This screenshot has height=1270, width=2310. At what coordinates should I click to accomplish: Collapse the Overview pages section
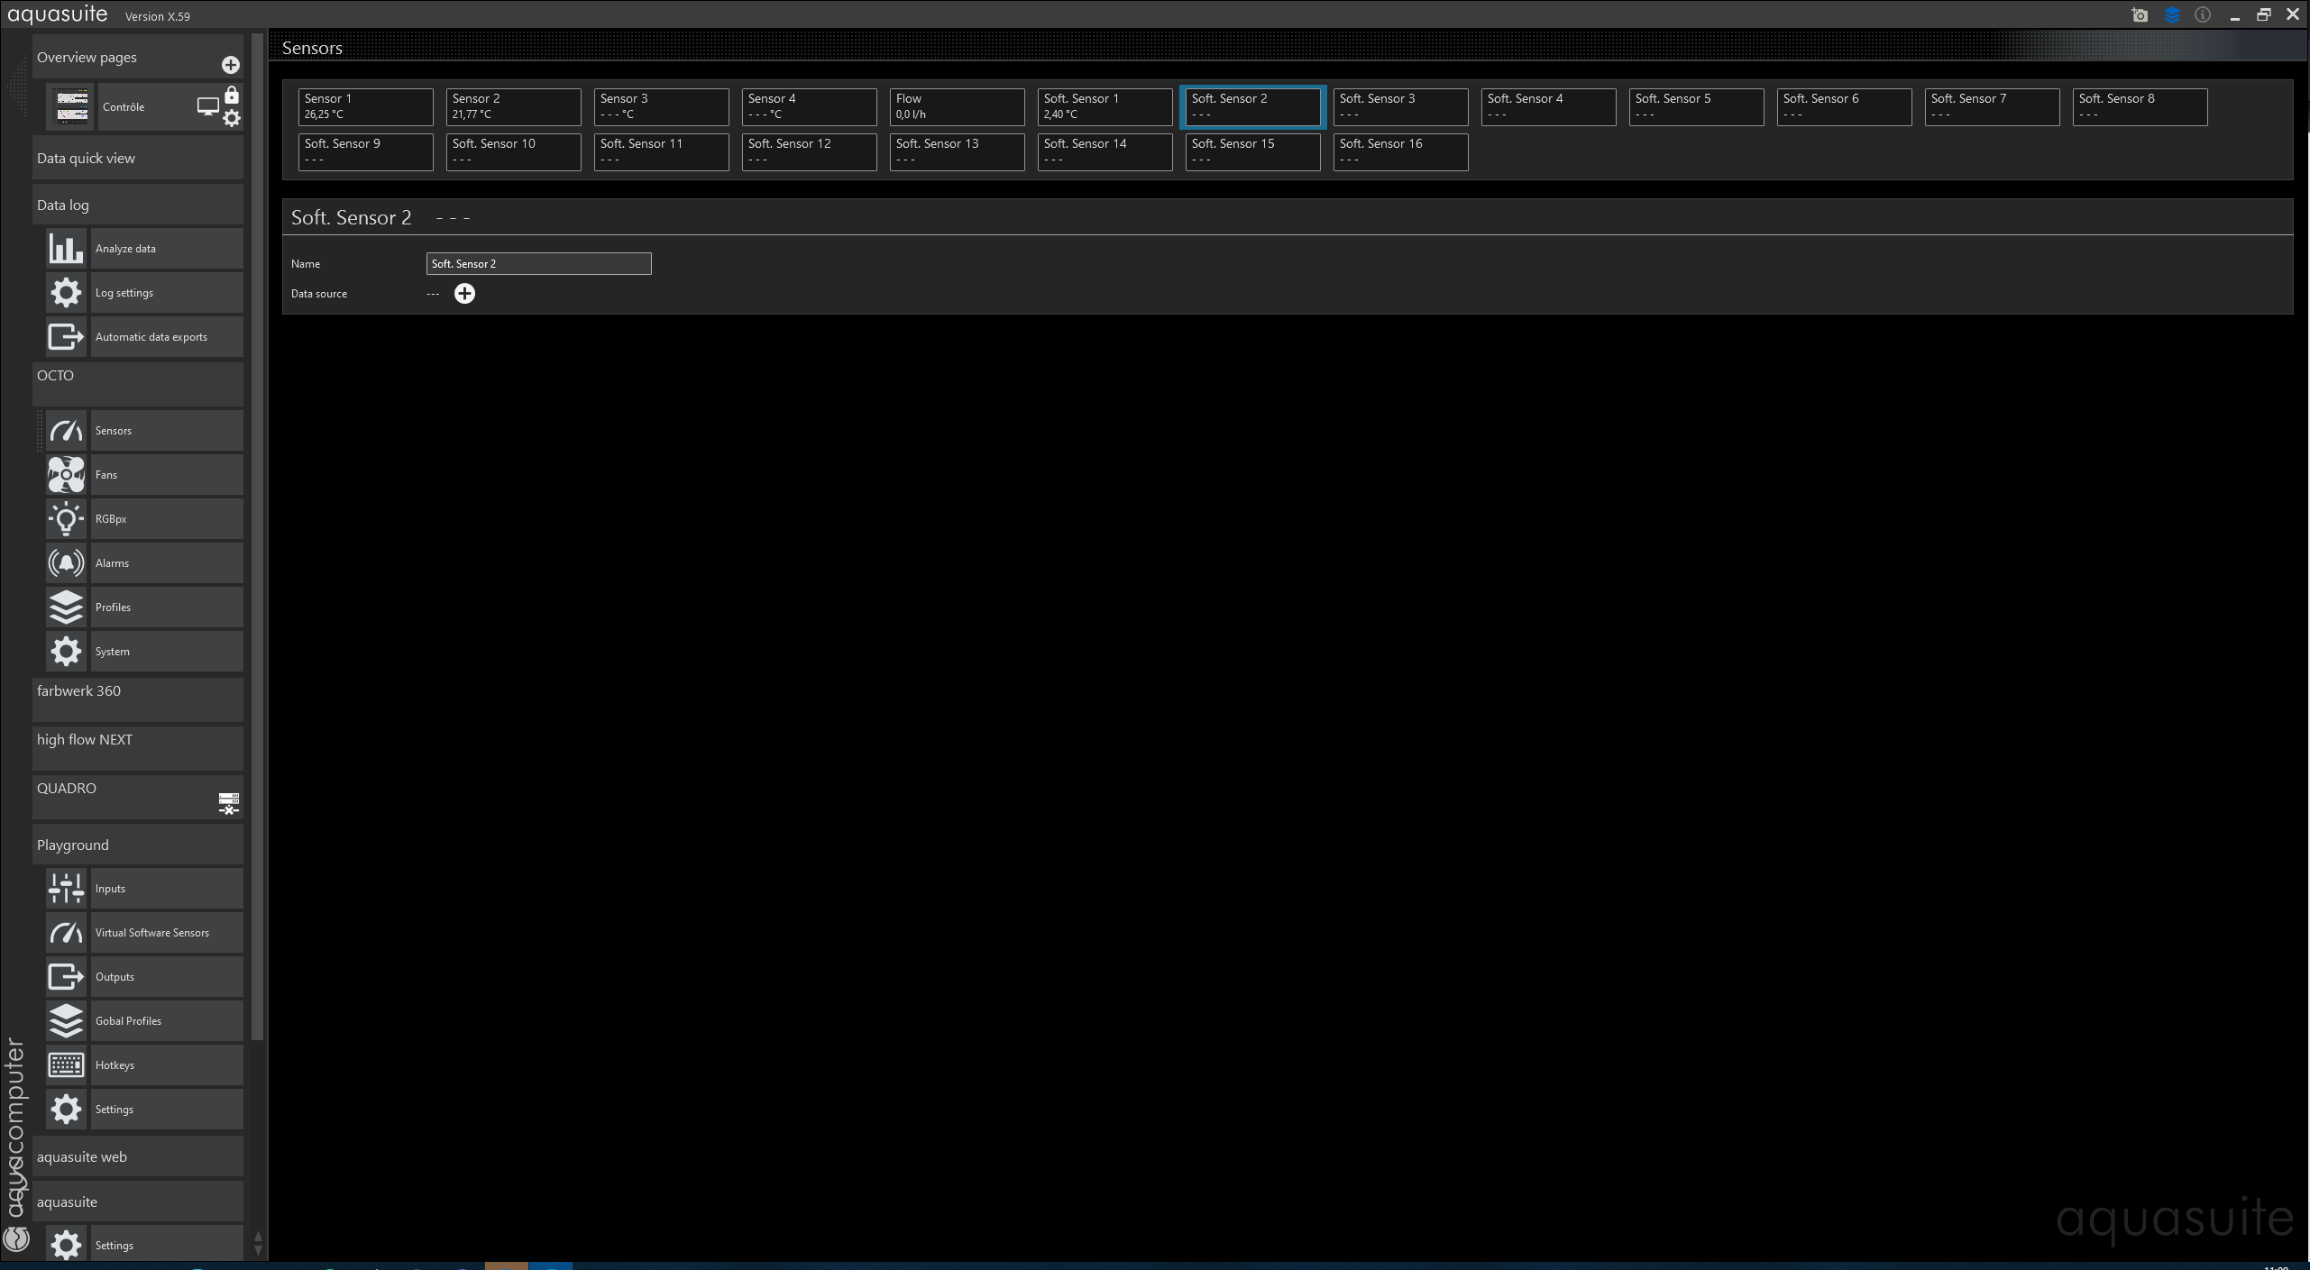(x=137, y=57)
